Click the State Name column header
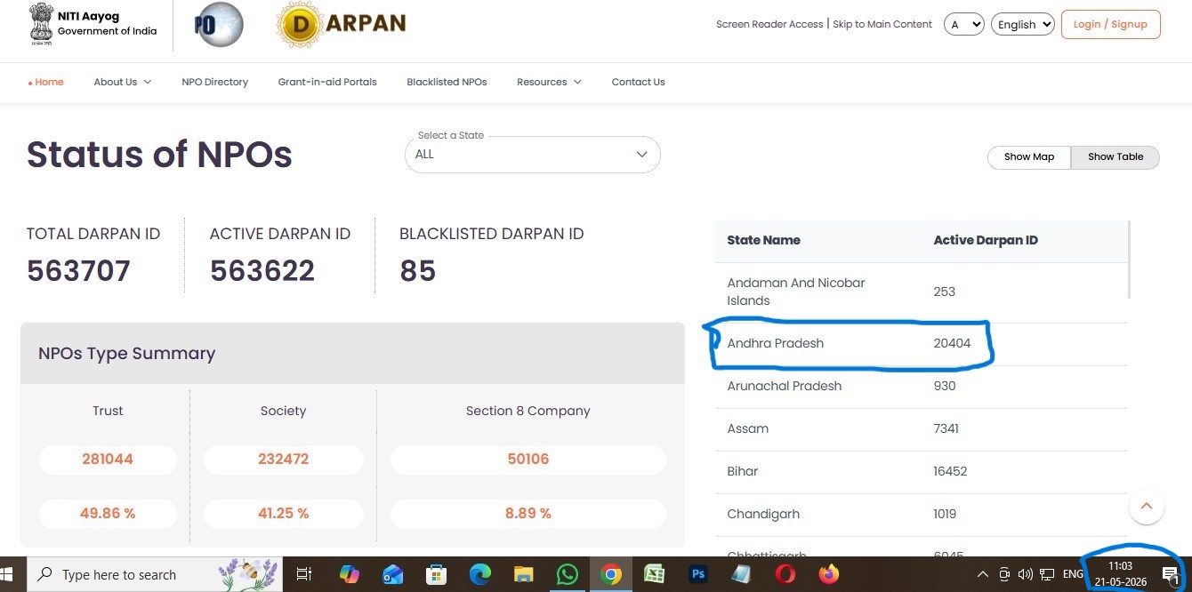 coord(763,240)
